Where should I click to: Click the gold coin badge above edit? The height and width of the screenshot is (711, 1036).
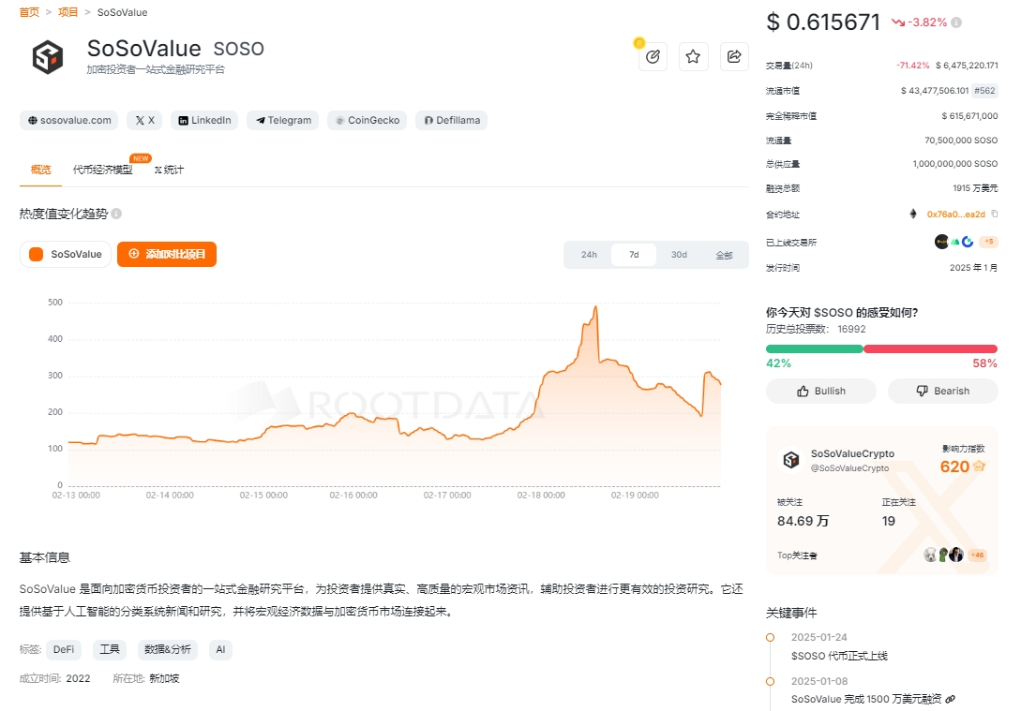coord(638,43)
